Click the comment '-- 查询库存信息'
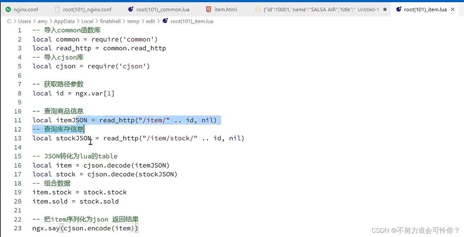Image resolution: width=464 pixels, height=237 pixels. point(58,129)
